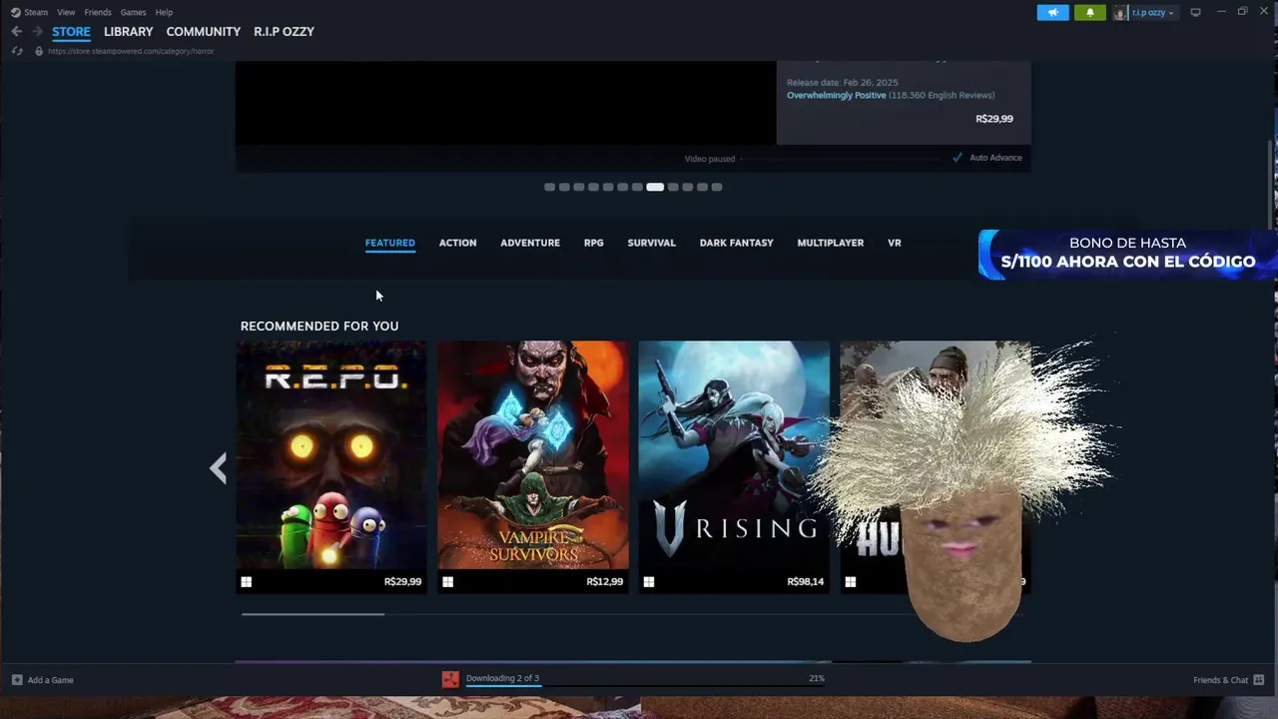Select the last carousel page dot
The width and height of the screenshot is (1278, 719).
717,187
